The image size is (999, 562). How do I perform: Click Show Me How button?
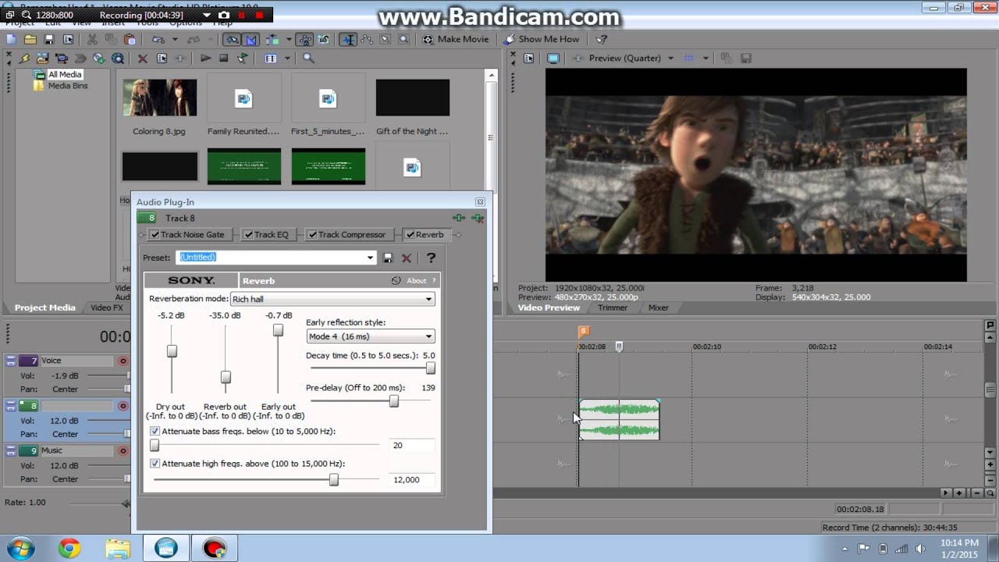pos(542,39)
